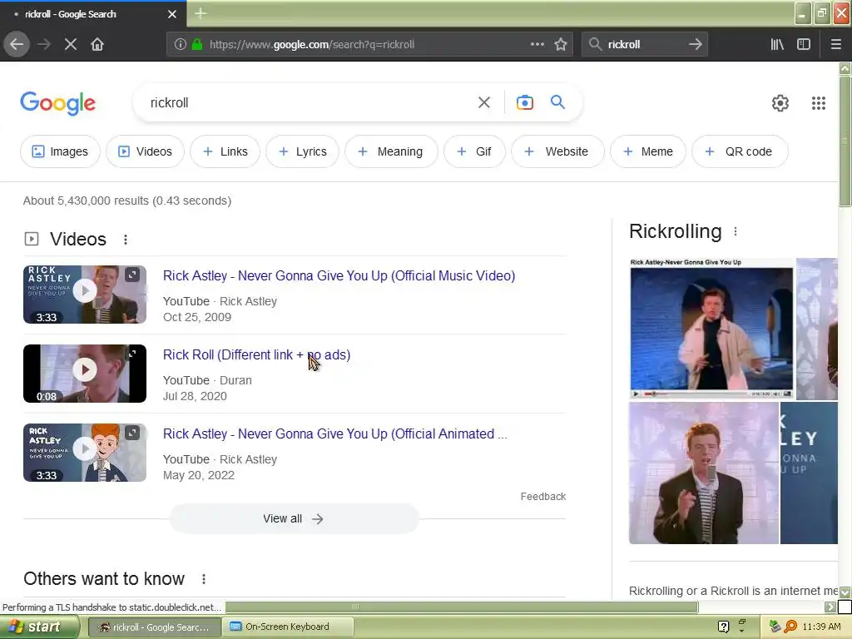Image resolution: width=852 pixels, height=639 pixels.
Task: Click View all videos button
Action: click(294, 519)
